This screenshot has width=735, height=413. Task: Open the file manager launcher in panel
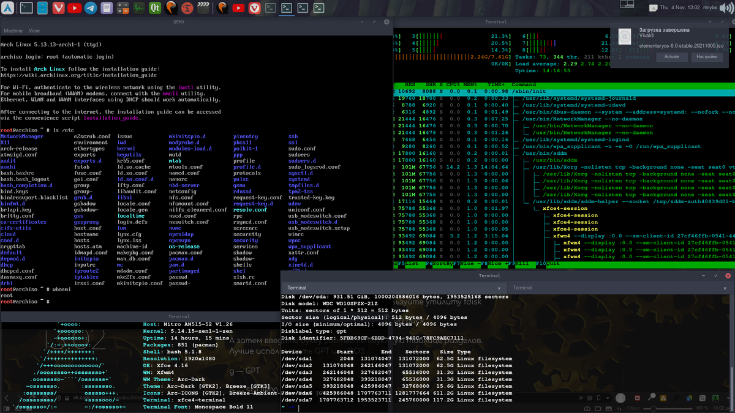42,8
